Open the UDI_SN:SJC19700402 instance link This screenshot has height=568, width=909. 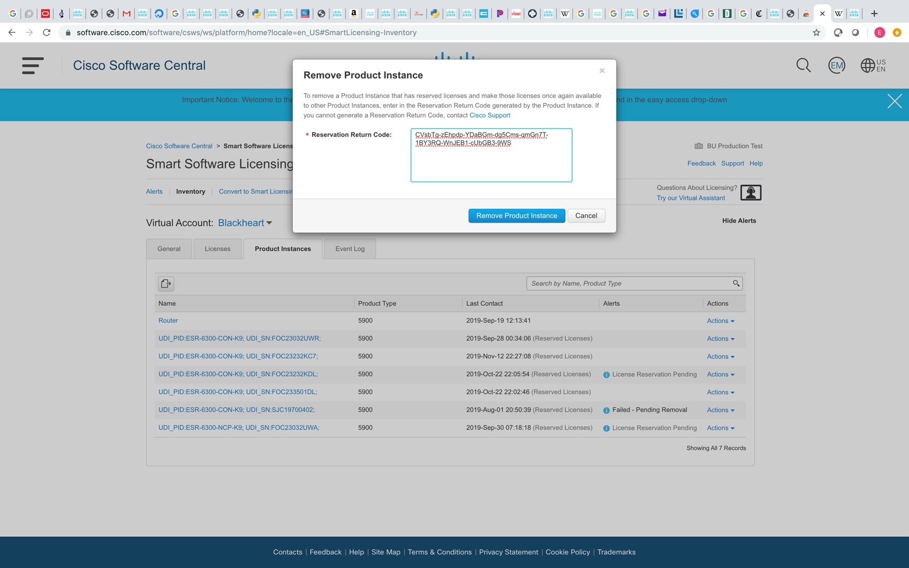[x=236, y=410]
